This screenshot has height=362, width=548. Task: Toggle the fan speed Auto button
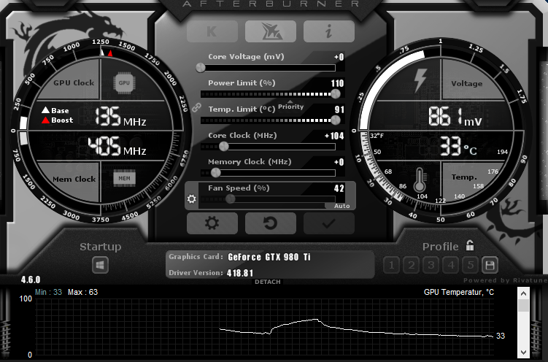(341, 206)
